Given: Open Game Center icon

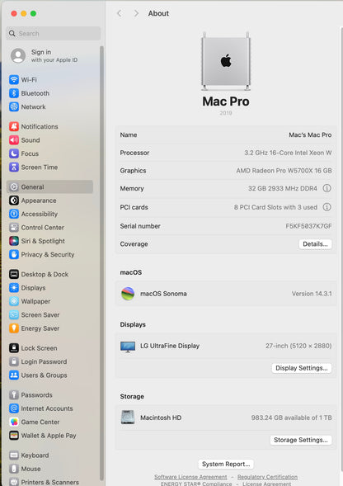Looking at the screenshot, I should click(x=14, y=422).
